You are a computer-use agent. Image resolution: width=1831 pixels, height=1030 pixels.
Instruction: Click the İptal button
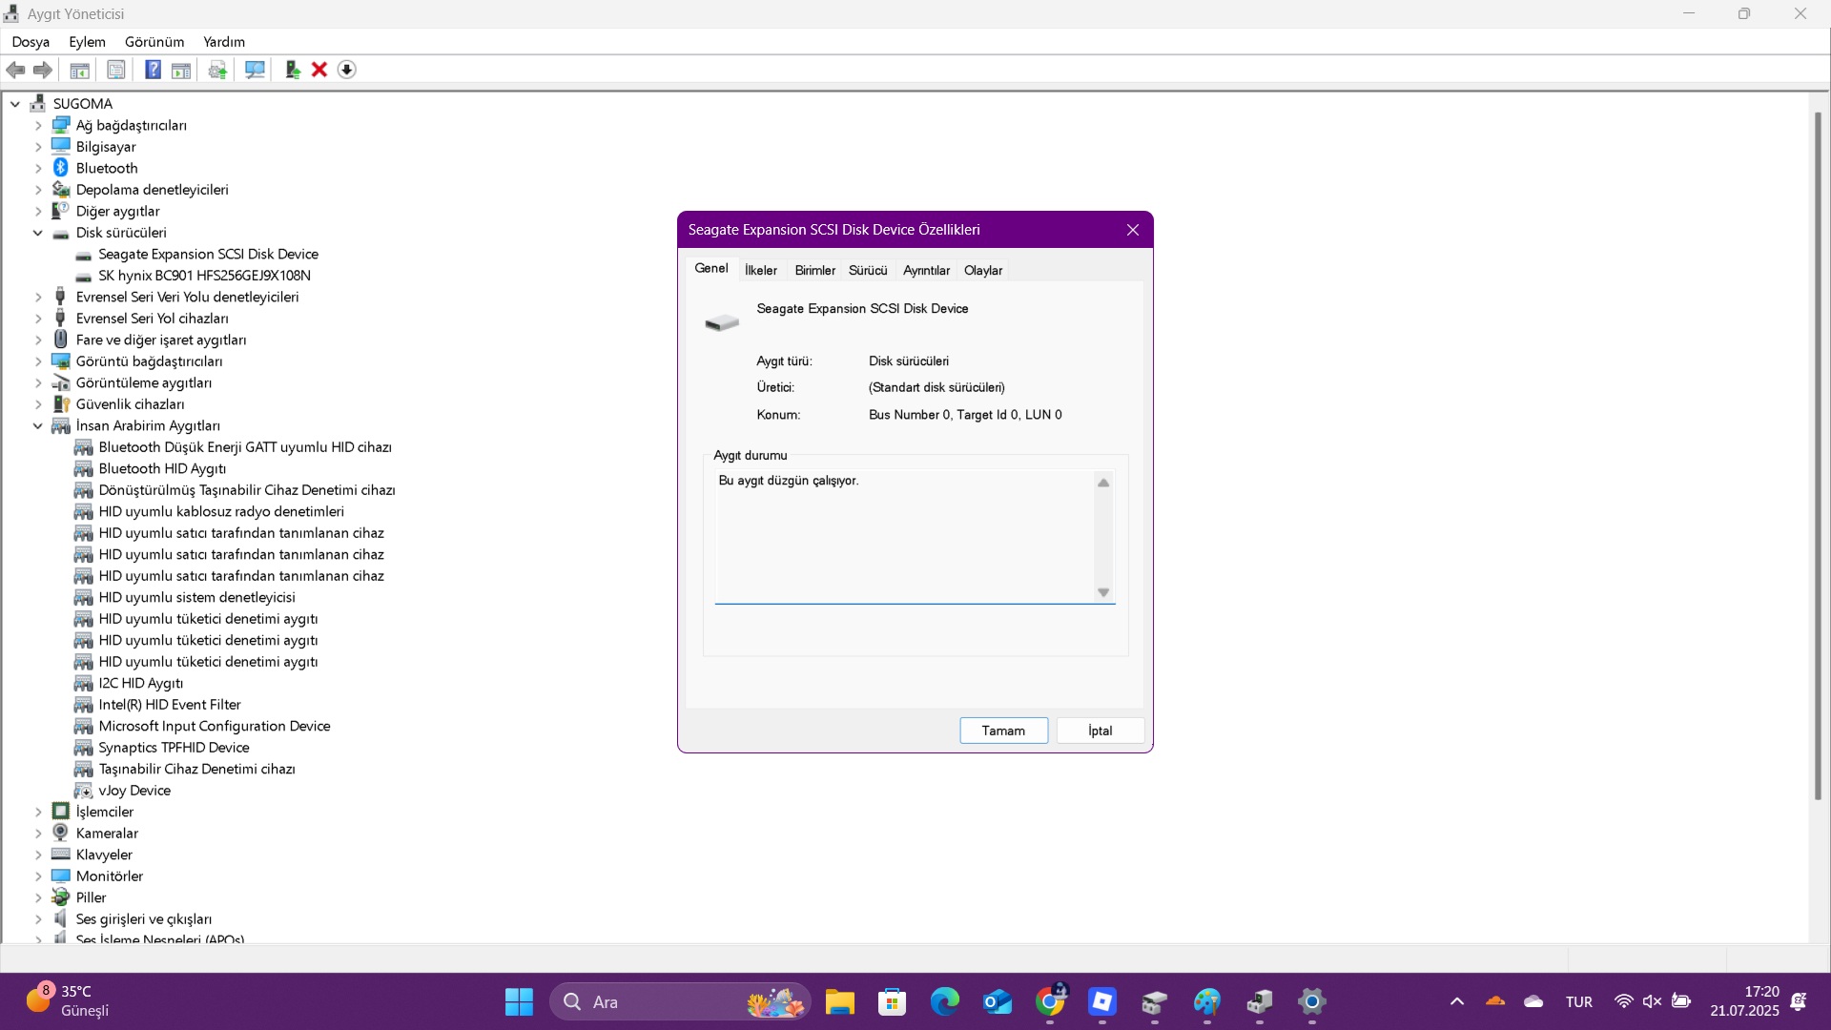1100,731
